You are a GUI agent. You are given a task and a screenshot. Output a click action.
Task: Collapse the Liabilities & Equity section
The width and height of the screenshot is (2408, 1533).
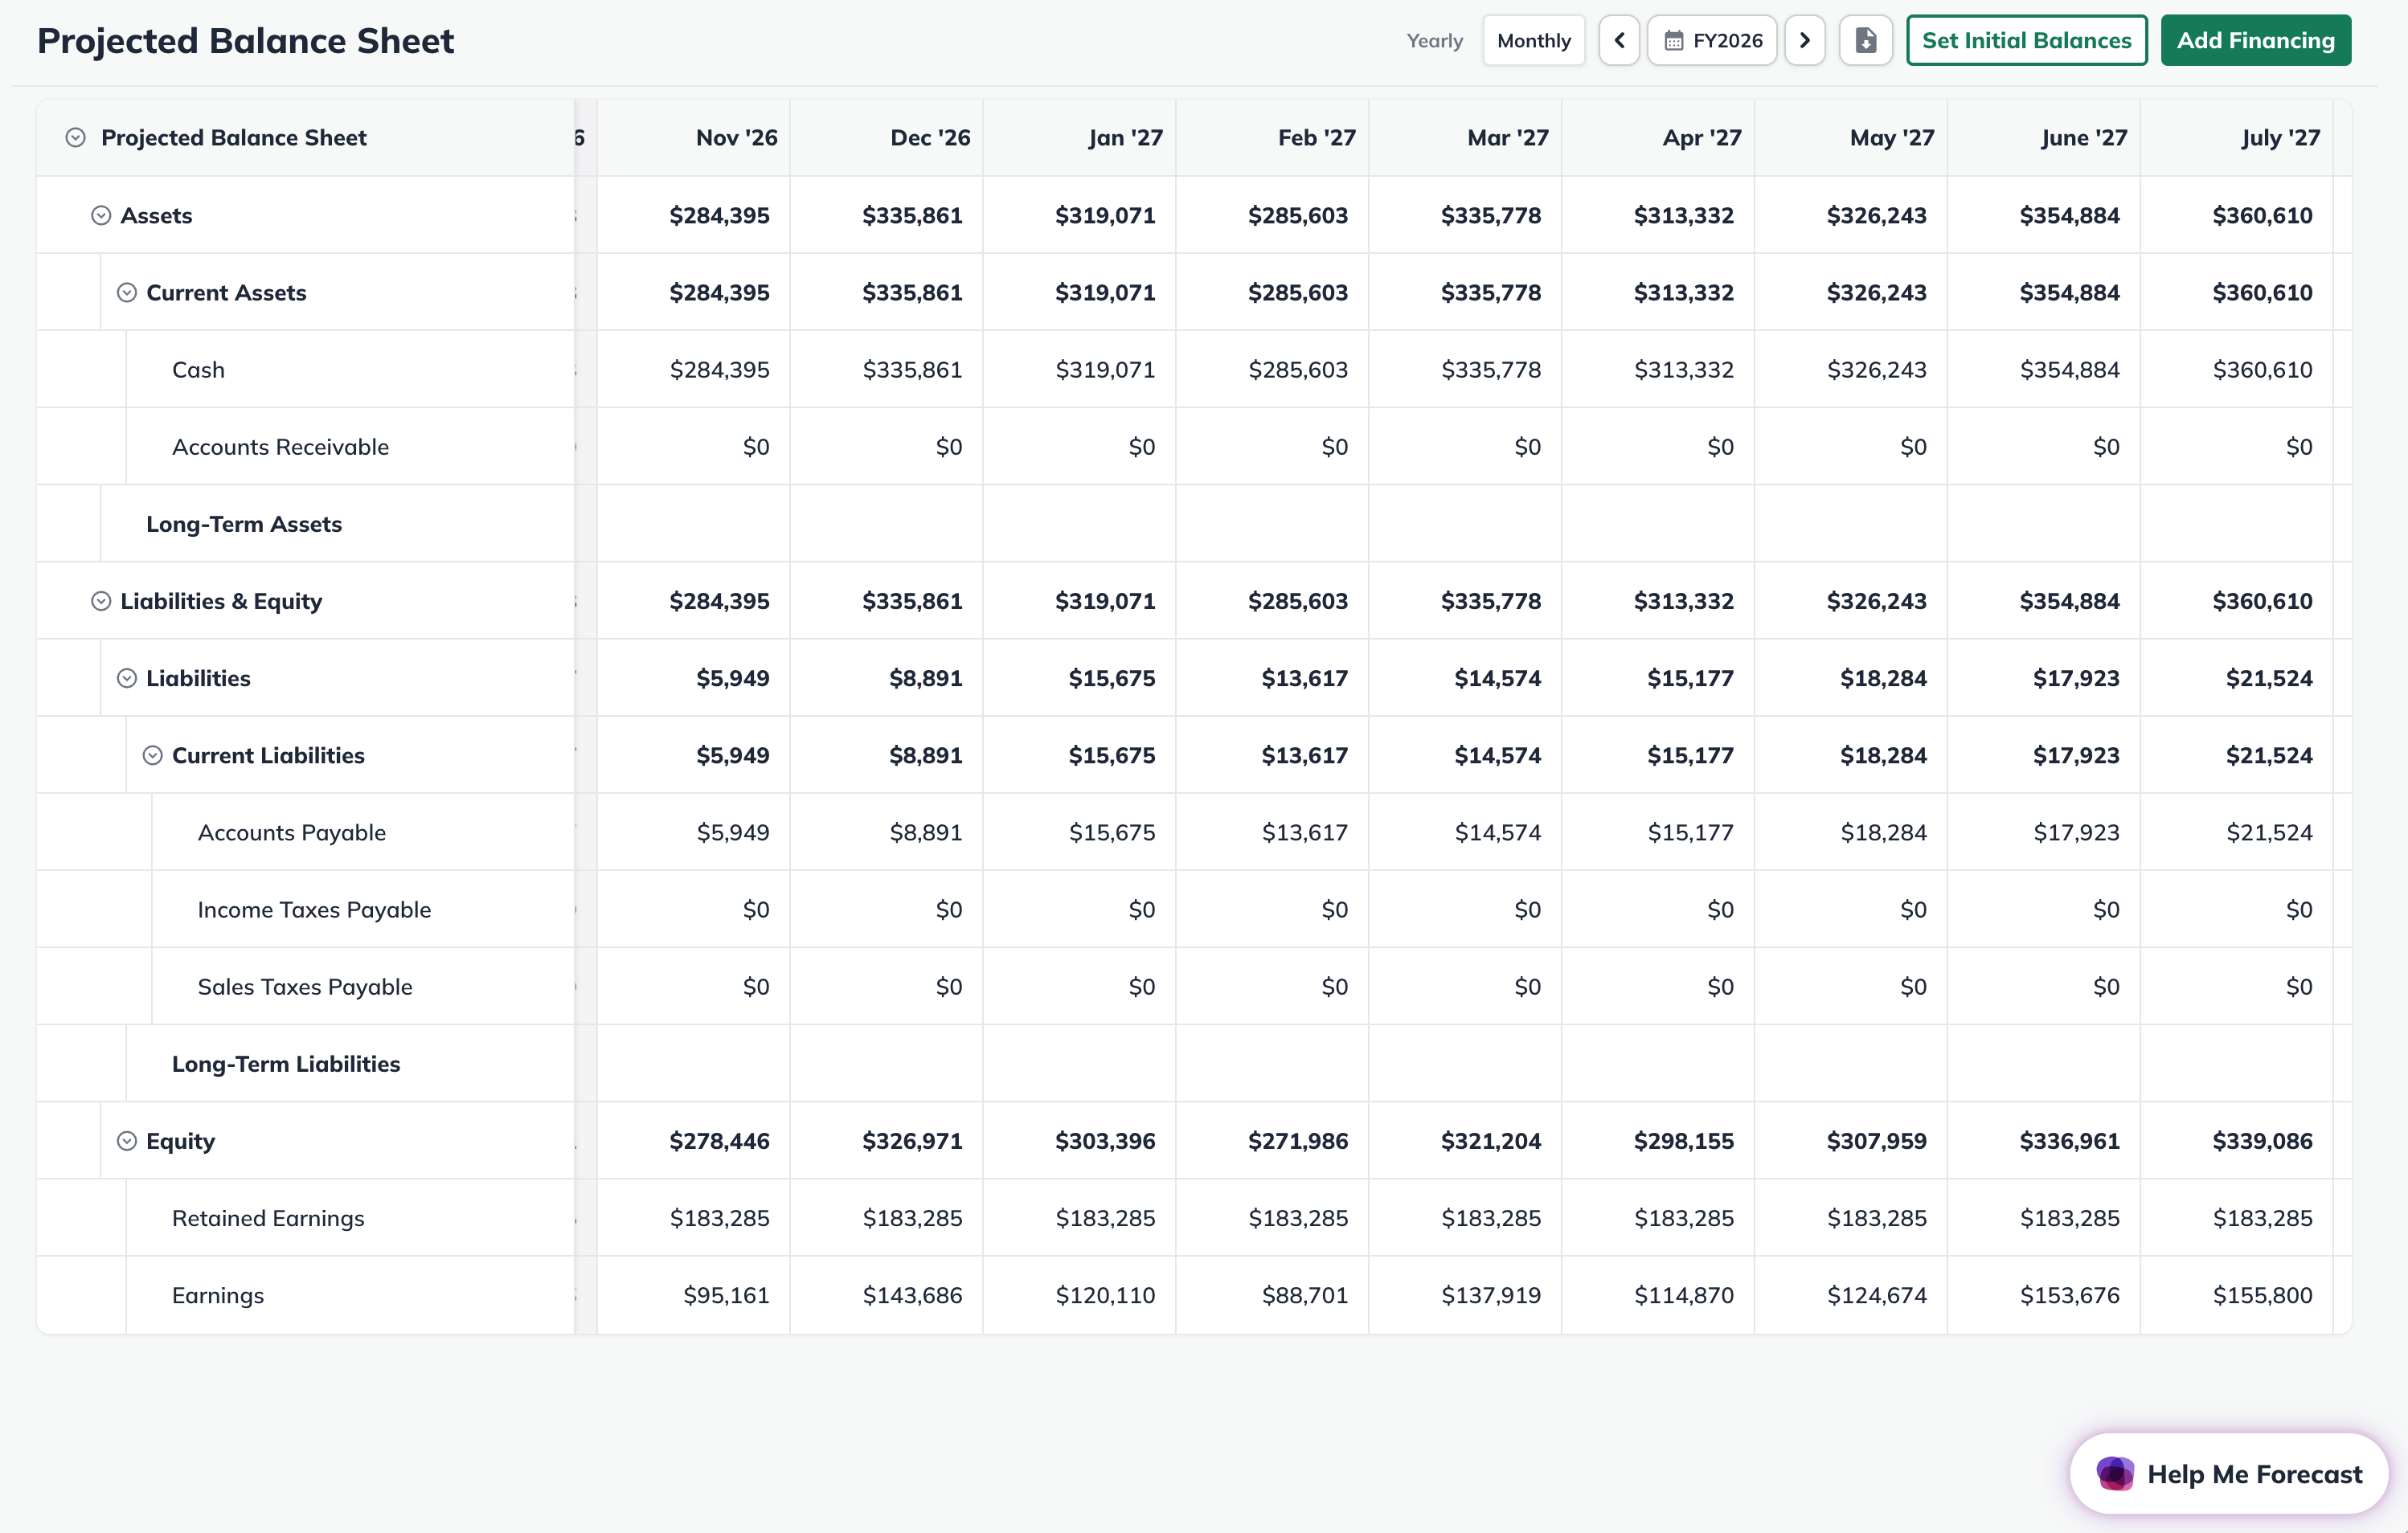(x=101, y=601)
